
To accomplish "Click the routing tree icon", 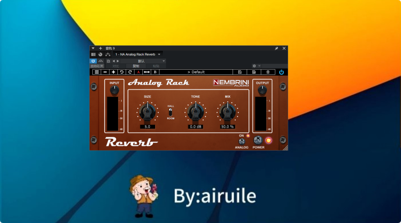I will pyautogui.click(x=108, y=54).
